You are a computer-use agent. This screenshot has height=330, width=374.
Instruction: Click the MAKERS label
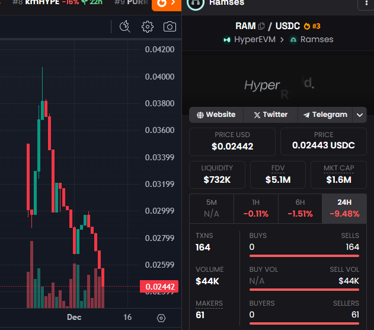tap(209, 303)
